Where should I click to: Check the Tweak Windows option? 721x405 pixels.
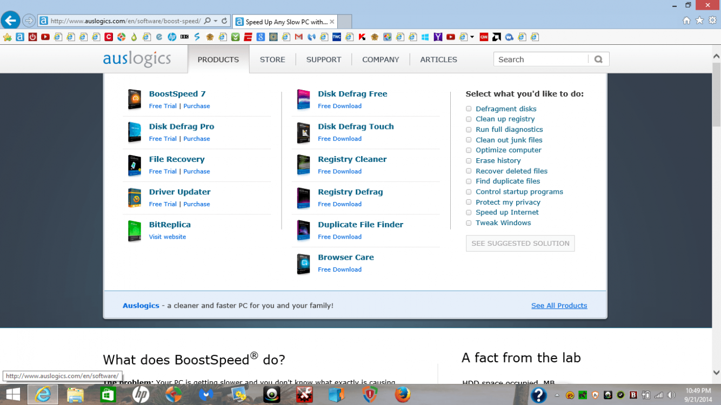(x=469, y=223)
